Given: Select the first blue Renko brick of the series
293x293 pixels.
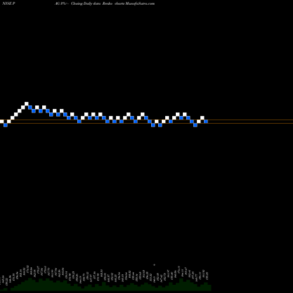Looking at the screenshot, I should point(5,125).
